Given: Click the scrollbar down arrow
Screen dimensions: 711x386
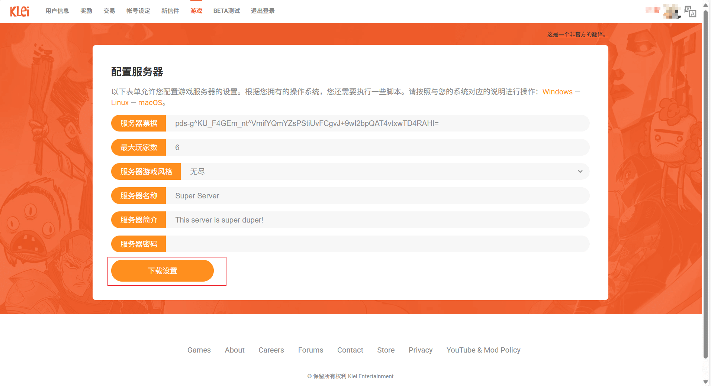Looking at the screenshot, I should [x=705, y=382].
